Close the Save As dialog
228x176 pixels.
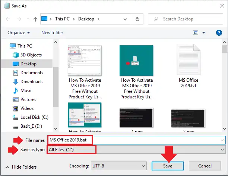222,6
